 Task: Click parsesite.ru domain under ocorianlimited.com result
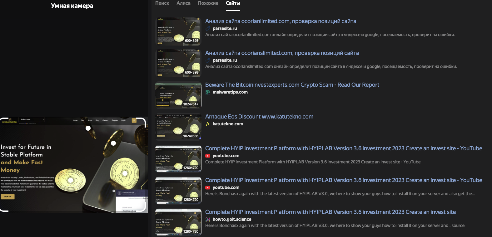pyautogui.click(x=225, y=29)
